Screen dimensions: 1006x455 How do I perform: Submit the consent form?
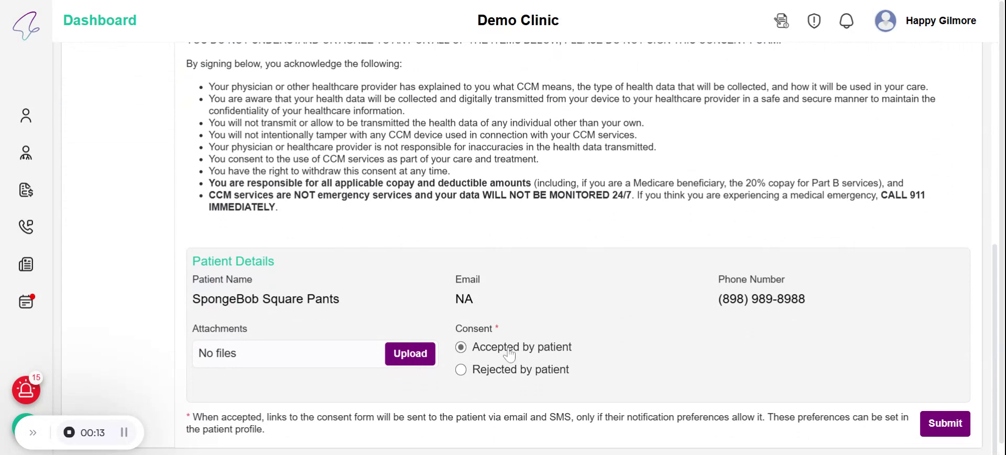pos(945,424)
